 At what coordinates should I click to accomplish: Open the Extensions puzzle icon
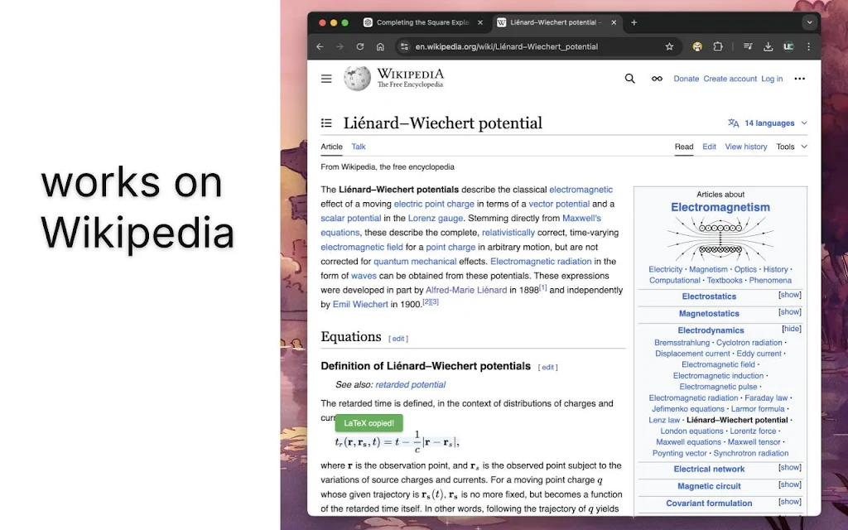(718, 46)
